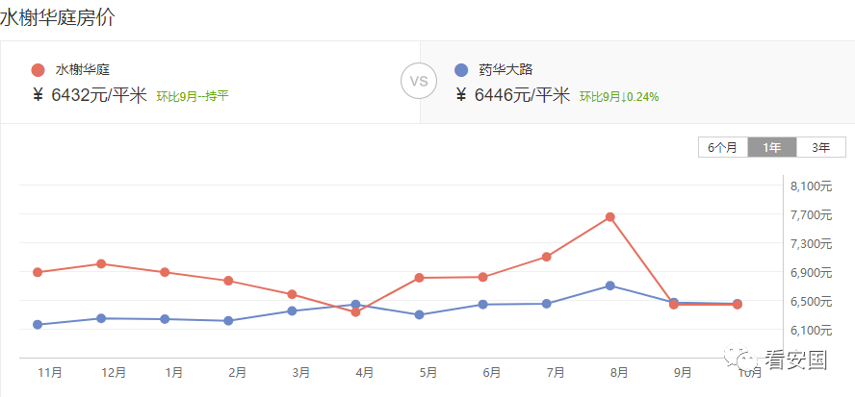
Task: Click the blue May data point
Action: (x=420, y=314)
